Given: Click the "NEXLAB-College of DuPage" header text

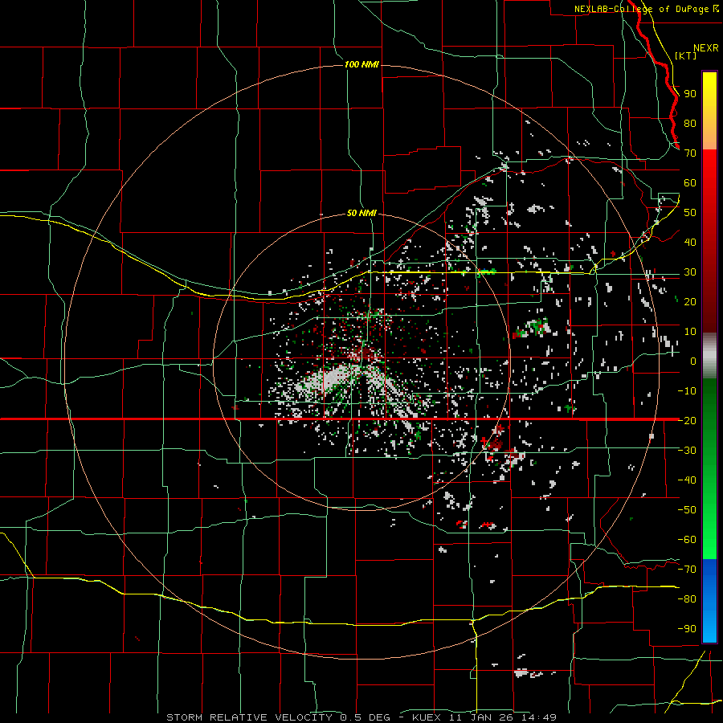Looking at the screenshot, I should 643,9.
